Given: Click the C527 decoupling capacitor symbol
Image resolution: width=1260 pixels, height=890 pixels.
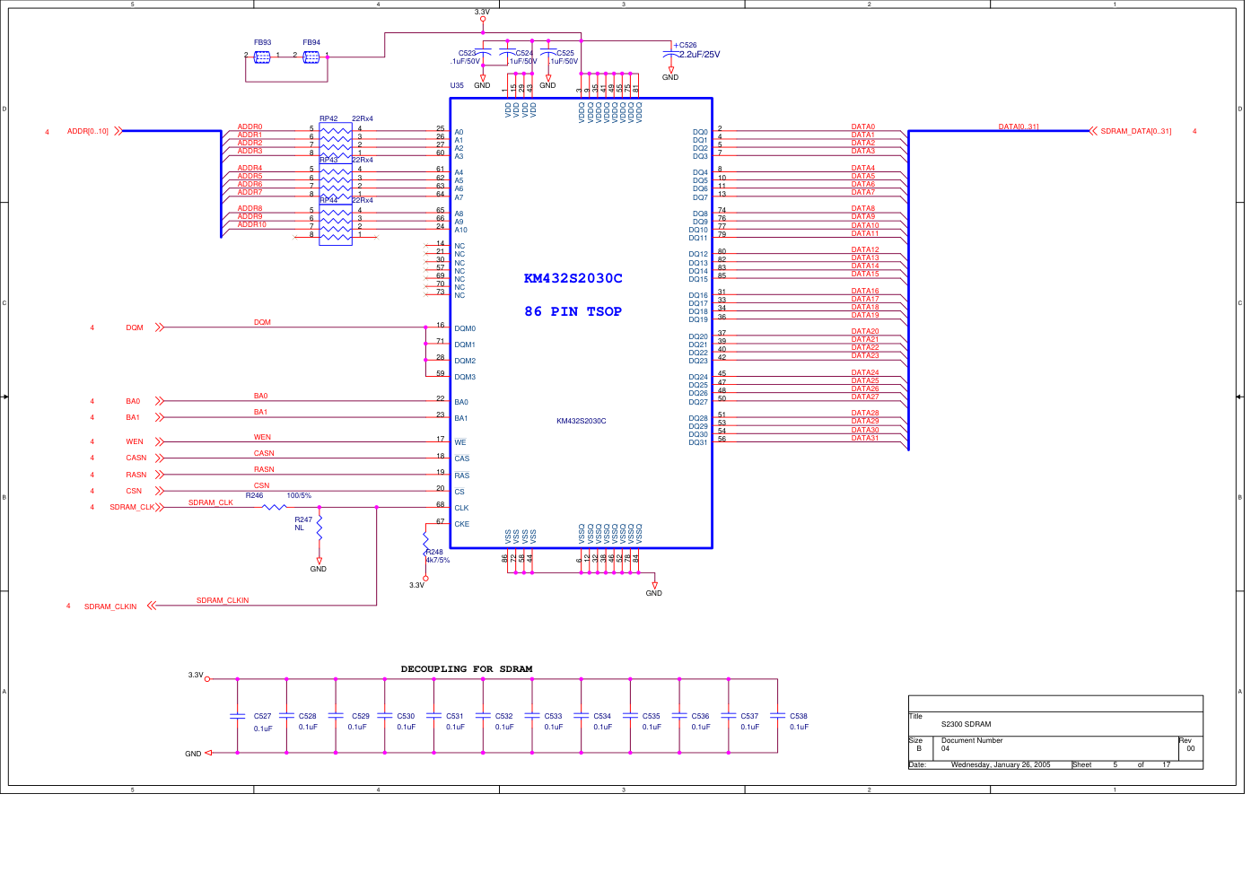Looking at the screenshot, I should (x=238, y=716).
